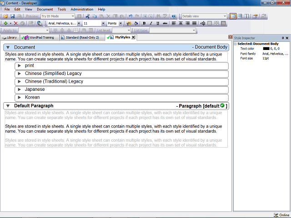Open the File menu

(x=7, y=9)
